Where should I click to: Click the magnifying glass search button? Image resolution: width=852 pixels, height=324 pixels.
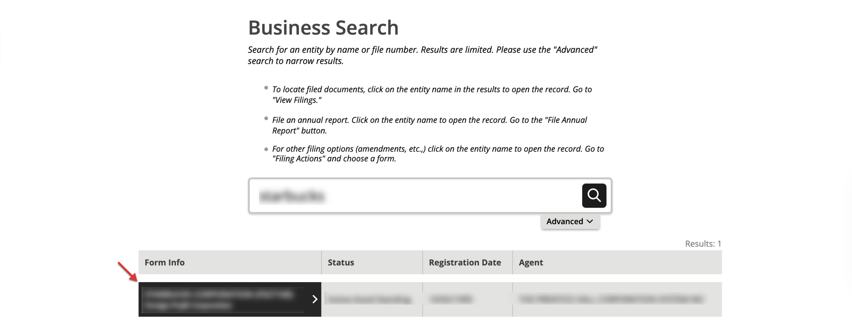click(x=594, y=195)
